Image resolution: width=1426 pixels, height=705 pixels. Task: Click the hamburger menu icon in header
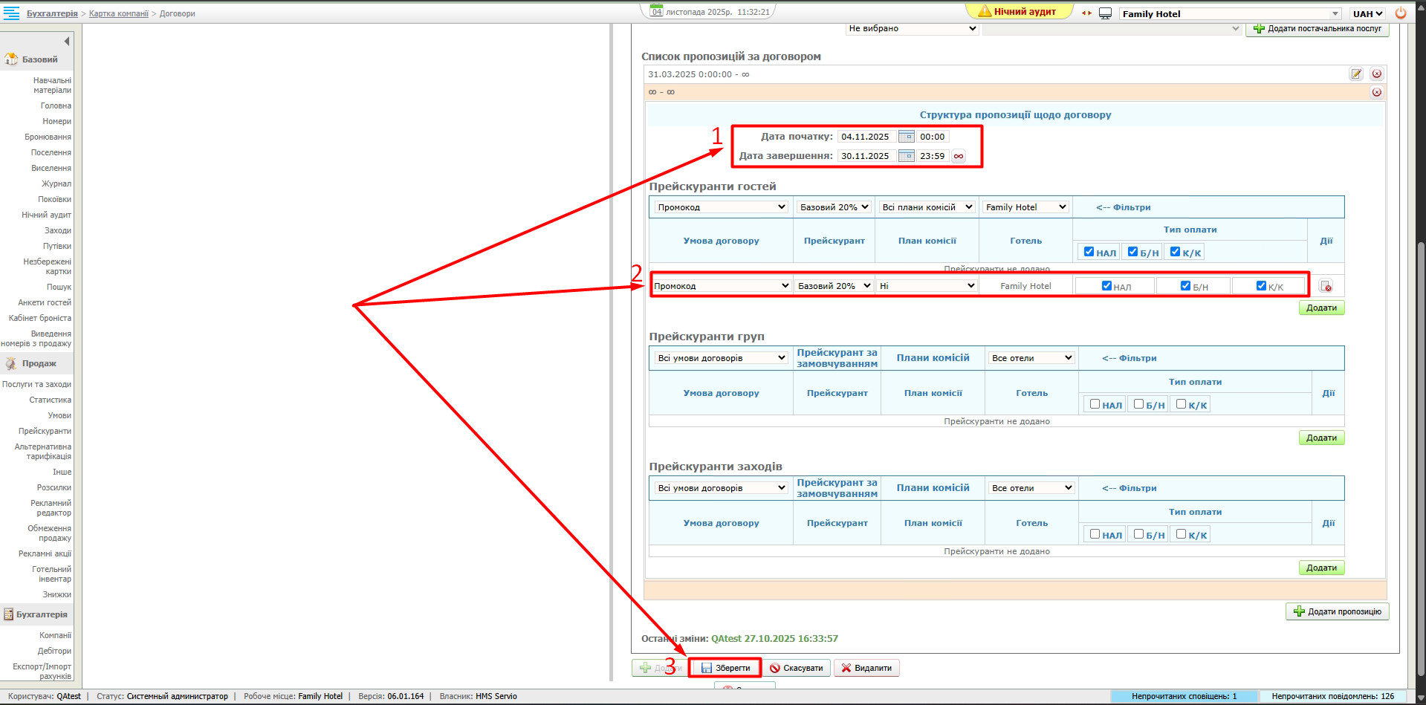(11, 13)
